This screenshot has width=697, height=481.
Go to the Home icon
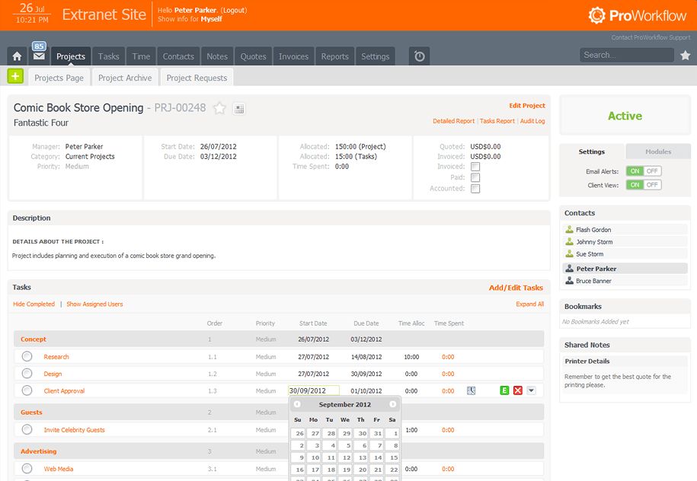[x=17, y=56]
